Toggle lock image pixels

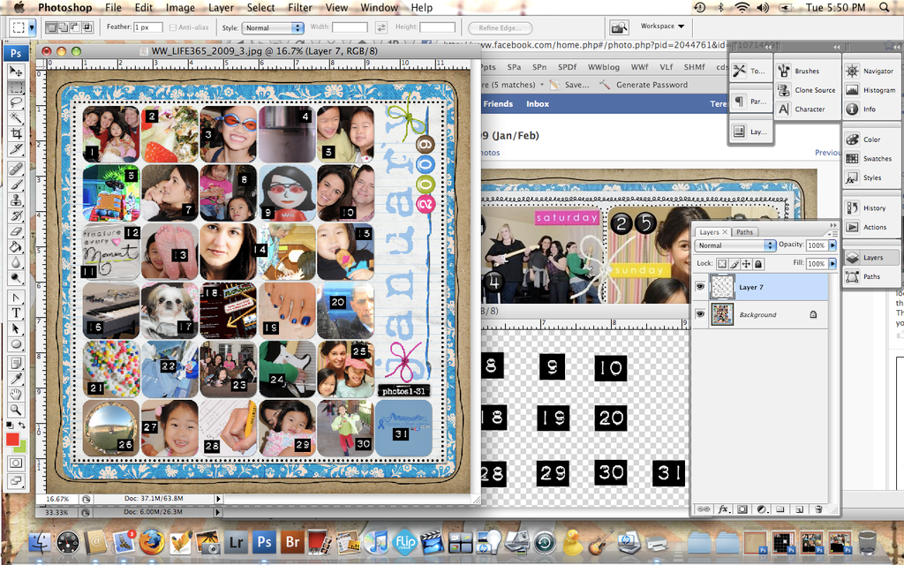(734, 263)
